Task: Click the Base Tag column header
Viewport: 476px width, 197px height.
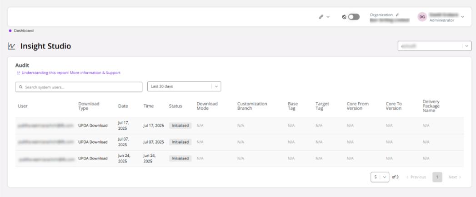Action: [293, 106]
